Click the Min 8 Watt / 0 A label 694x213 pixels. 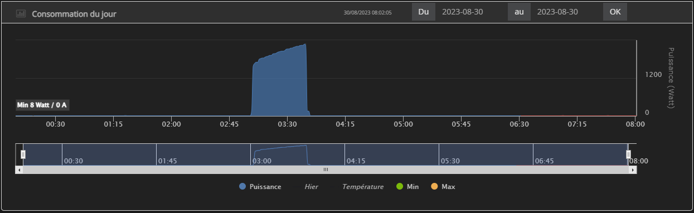tap(42, 105)
